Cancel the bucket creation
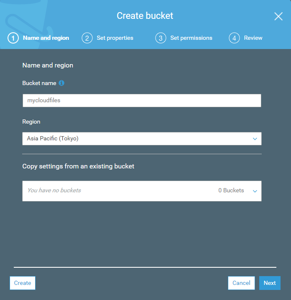Viewport: 291px width, 300px height. (x=241, y=283)
